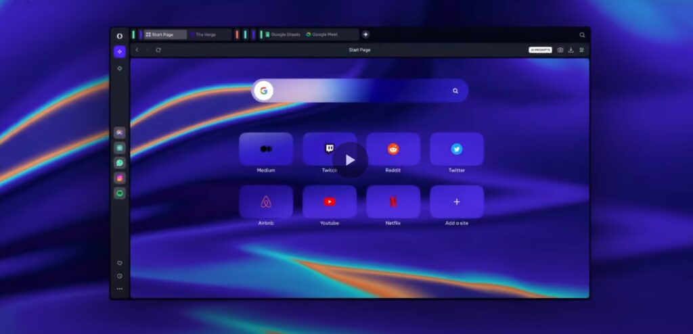Open the Aria AI sidebar icon
693x334 pixels.
[x=120, y=51]
